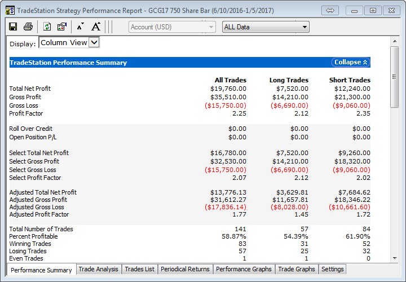Click the double-arrow width button in title bar
This screenshot has width=406, height=282.
coord(331,10)
